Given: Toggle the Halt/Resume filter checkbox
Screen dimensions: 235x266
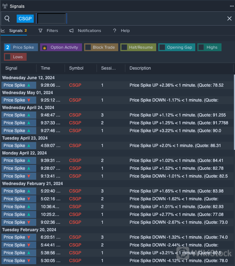Looking at the screenshot, I should (x=124, y=48).
